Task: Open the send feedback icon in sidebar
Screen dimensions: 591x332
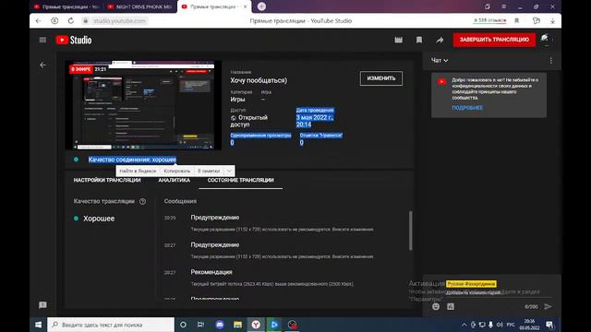Action: pos(42,305)
